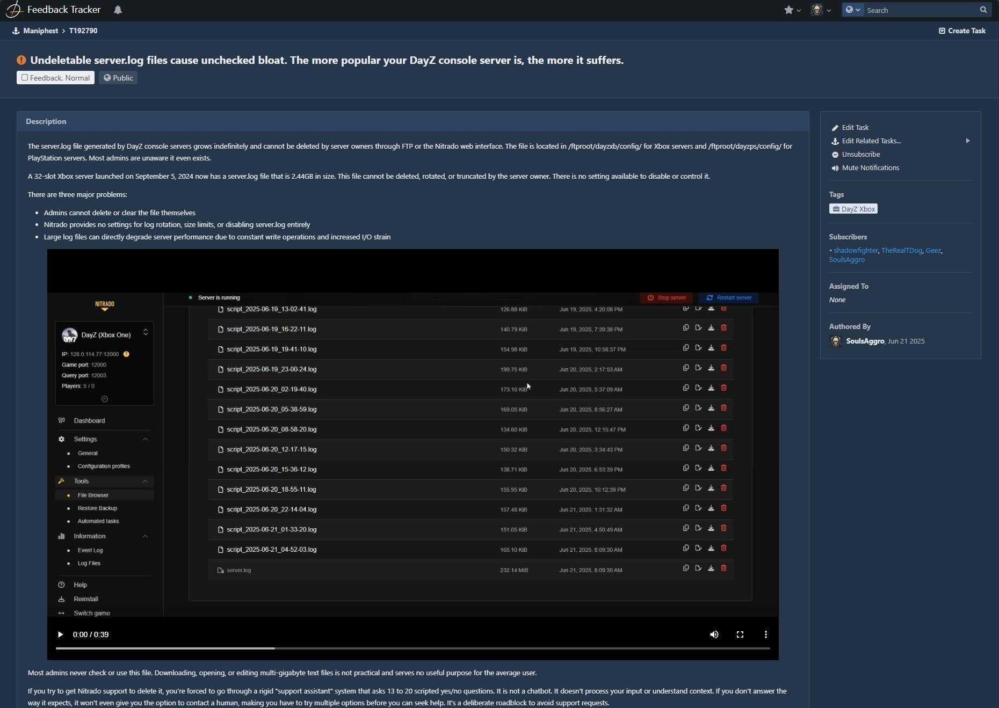The image size is (999, 708).
Task: Collapse the server info card chevron
Action: point(105,399)
